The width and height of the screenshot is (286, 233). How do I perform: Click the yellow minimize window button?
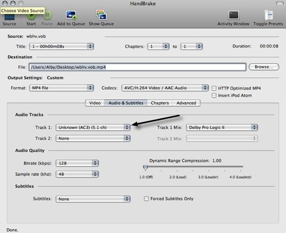tap(13, 3)
